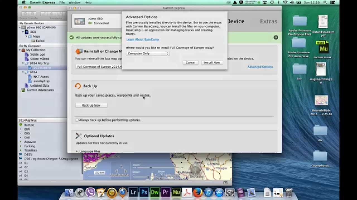This screenshot has height=200, width=357.
Task: Toggle the Labels checkbox under Show on map
Action: [x=161, y=174]
